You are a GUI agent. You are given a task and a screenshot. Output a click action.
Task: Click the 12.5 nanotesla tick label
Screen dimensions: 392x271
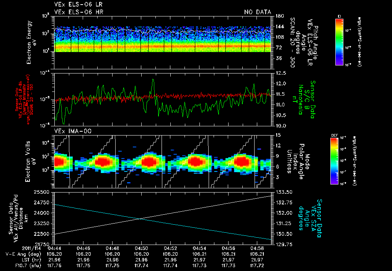point(281,73)
